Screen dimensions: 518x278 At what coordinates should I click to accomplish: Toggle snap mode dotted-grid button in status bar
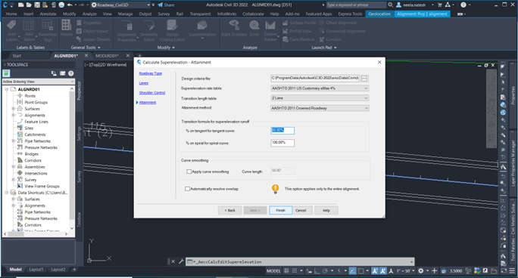[295, 270]
